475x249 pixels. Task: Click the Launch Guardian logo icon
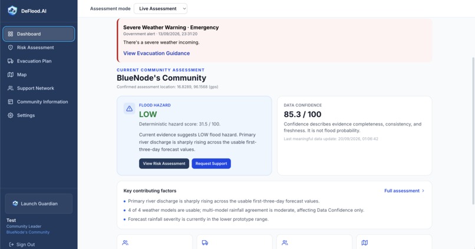click(x=15, y=204)
